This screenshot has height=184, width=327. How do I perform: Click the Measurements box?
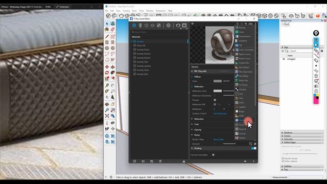point(306,177)
